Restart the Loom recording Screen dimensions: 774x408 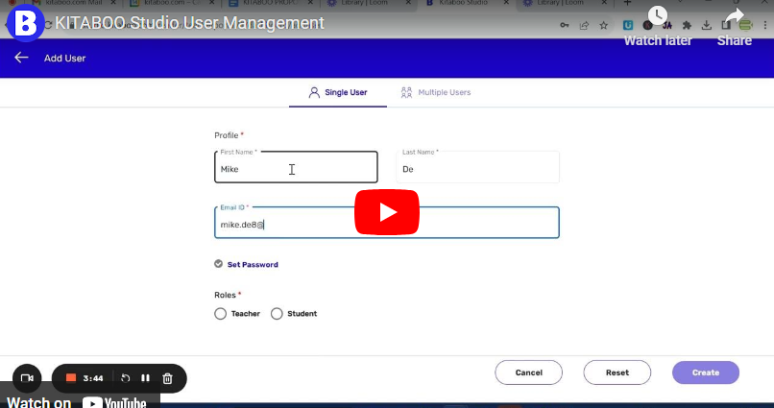[126, 378]
